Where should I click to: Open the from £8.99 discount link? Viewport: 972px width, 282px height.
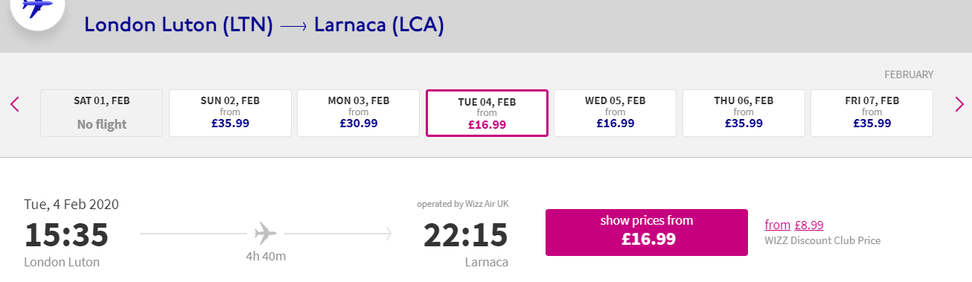pyautogui.click(x=794, y=225)
